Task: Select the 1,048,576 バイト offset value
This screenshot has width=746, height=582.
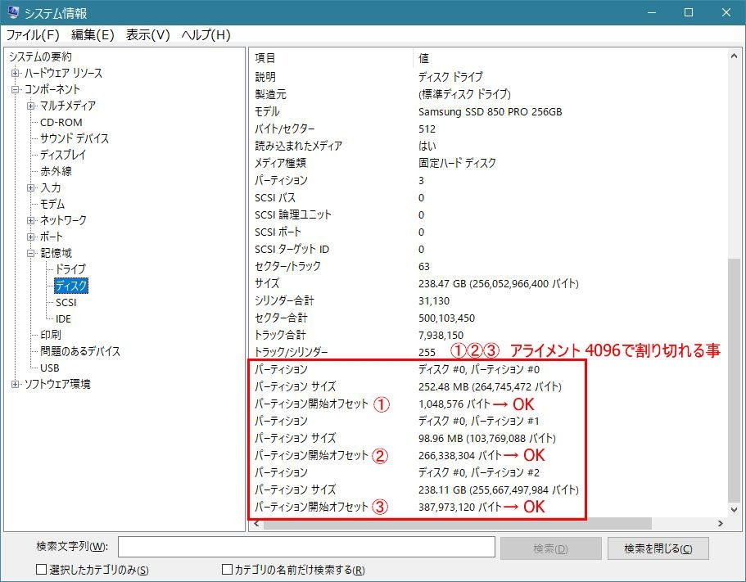Action: [454, 404]
